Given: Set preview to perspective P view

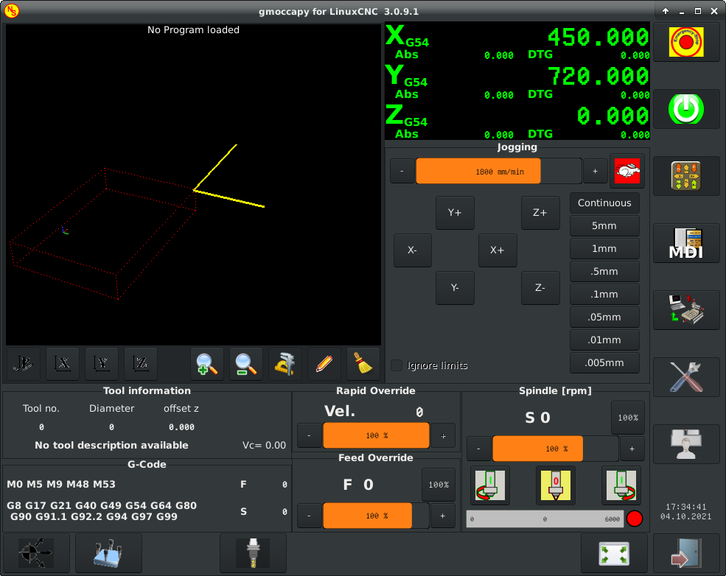Looking at the screenshot, I should pos(24,364).
